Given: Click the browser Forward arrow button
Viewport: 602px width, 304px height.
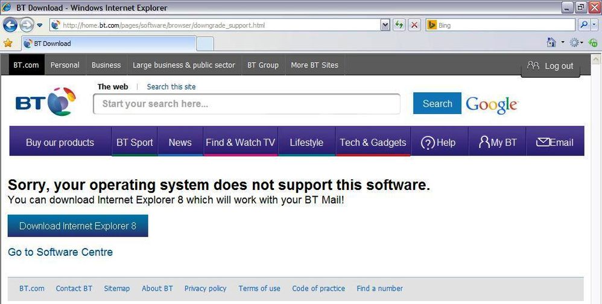Looking at the screenshot, I should click(27, 25).
